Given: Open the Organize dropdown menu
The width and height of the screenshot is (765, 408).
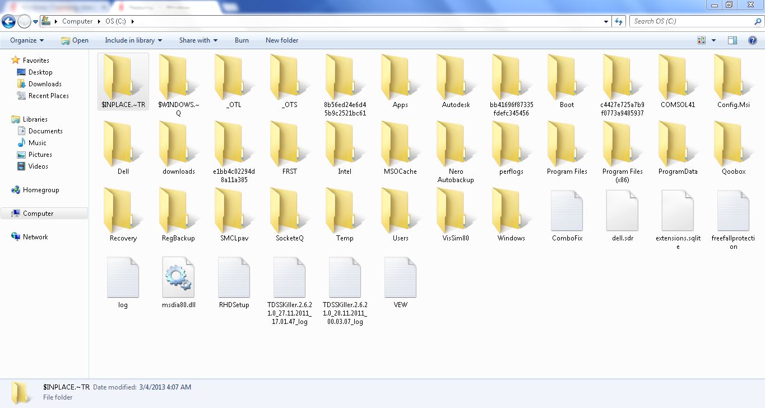Looking at the screenshot, I should coord(27,40).
